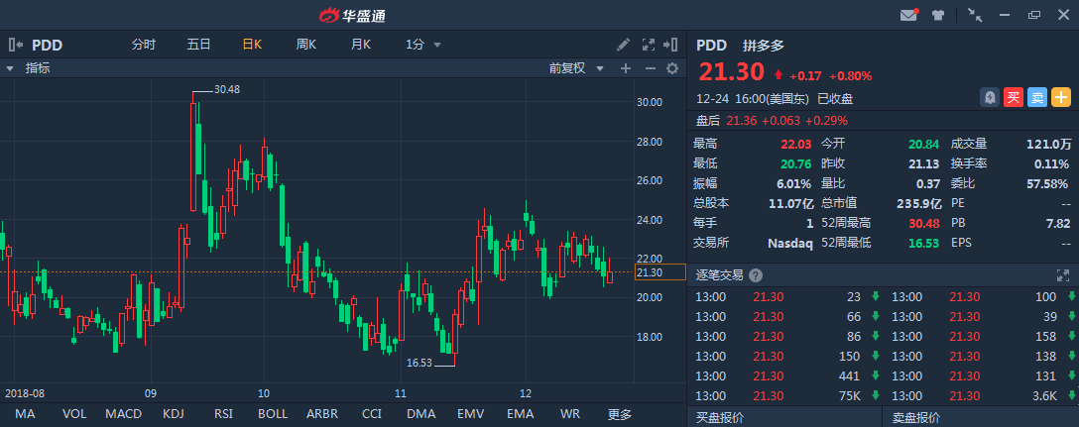Click the PB value 7.82
The image size is (1079, 427).
click(x=1057, y=223)
